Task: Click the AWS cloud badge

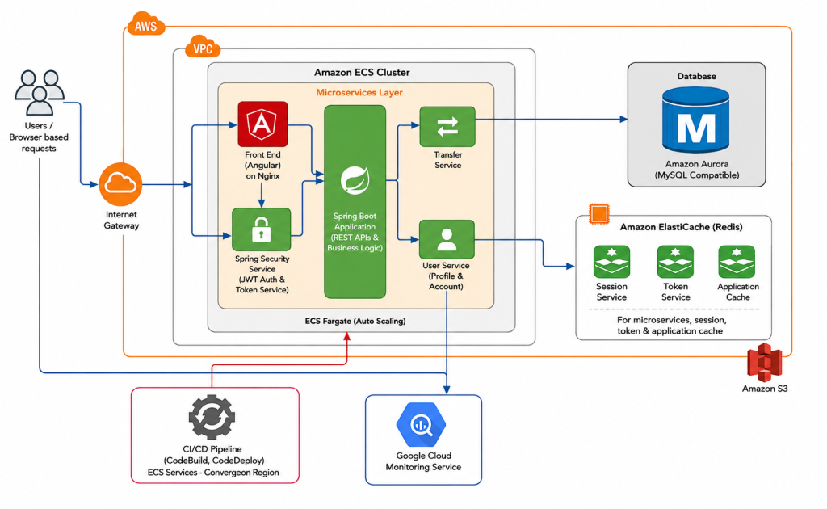Action: (146, 24)
